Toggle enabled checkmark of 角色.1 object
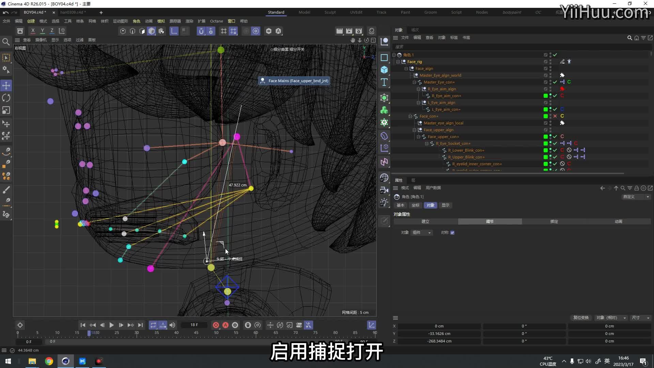Screen dimensions: 654x368 (x=555, y=55)
